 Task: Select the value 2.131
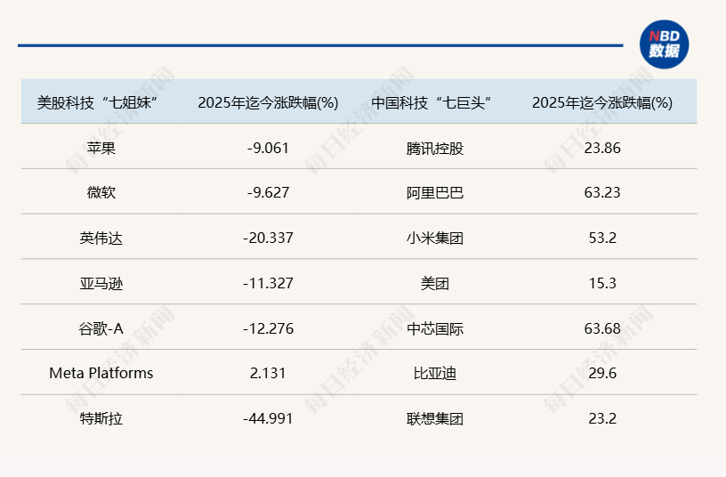[268, 373]
